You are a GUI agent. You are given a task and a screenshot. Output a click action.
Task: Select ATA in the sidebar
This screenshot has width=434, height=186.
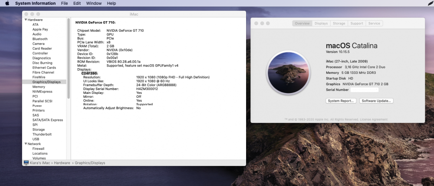[x=36, y=25]
